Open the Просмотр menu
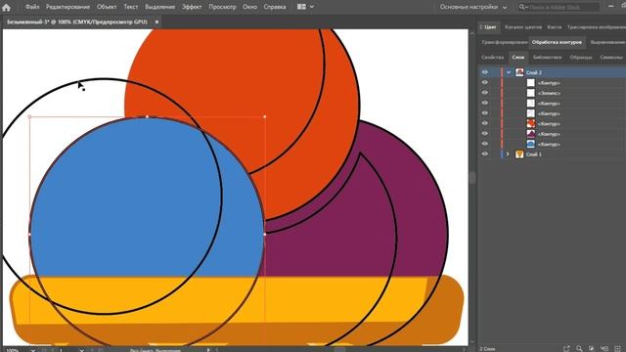Screen dimensions: 626x352 pyautogui.click(x=222, y=7)
